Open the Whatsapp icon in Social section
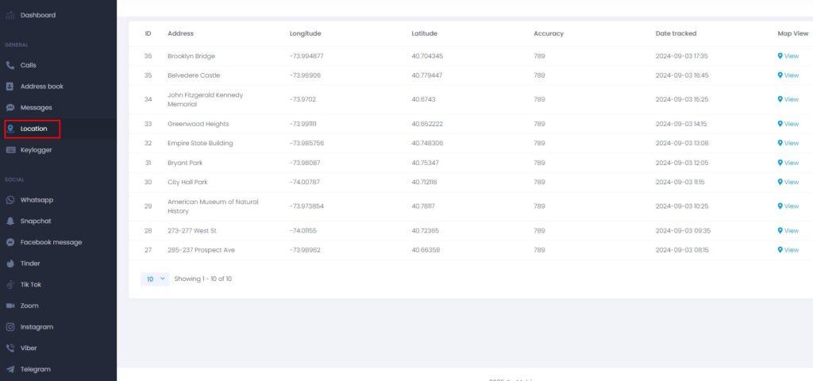The image size is (813, 381). (10, 200)
